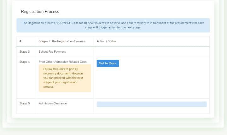Image resolution: width=227 pixels, height=135 pixels.
Task: Click the empty status cell for School Fee Payment
Action: [x=151, y=52]
